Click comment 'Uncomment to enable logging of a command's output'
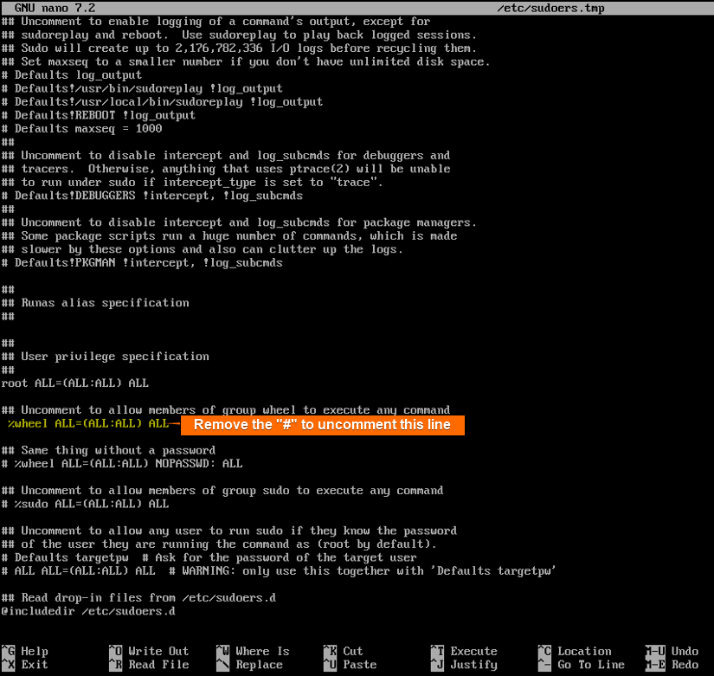 pos(215,21)
